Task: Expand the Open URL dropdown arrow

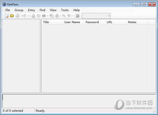Action: pos(48,16)
